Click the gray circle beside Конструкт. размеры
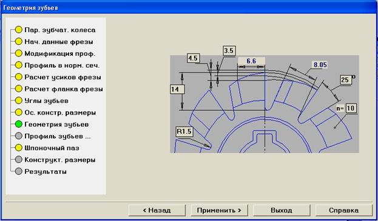This screenshot has width=378, height=221. tap(19, 160)
